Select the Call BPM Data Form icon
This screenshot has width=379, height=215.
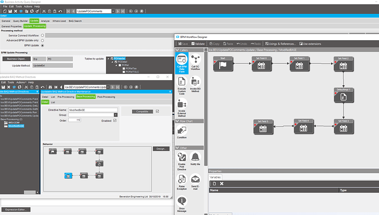(x=181, y=59)
